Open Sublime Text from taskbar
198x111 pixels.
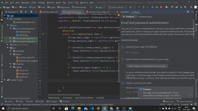click(x=98, y=108)
